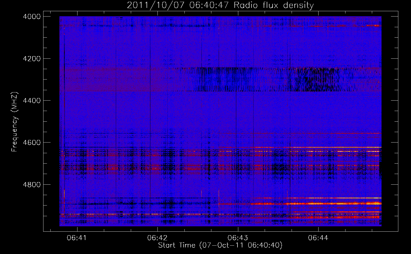Screen dimensions: 411x254
Task: Click the 4200 frequency tick label
Action: 32,59
